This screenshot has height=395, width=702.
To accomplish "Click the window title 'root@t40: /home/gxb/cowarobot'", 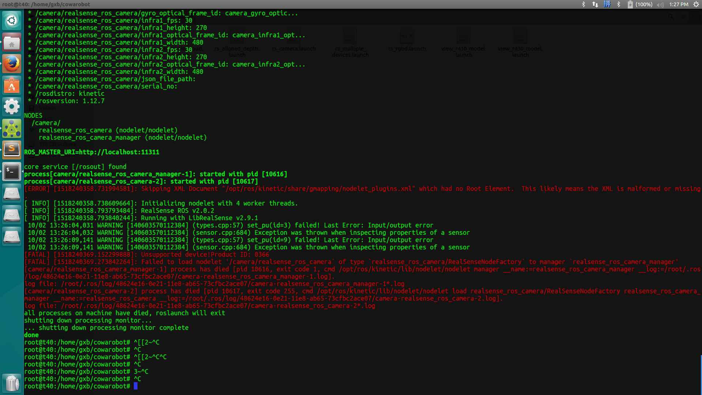I will point(46,4).
